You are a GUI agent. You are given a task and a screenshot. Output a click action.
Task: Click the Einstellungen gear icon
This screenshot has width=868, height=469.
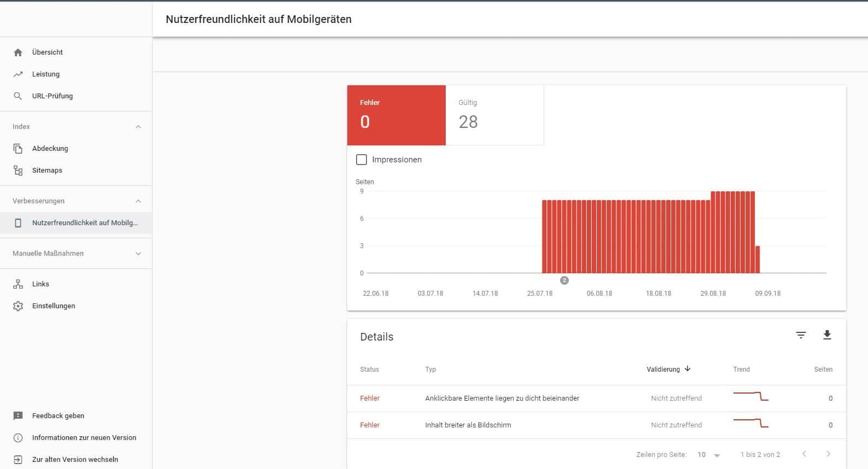18,306
